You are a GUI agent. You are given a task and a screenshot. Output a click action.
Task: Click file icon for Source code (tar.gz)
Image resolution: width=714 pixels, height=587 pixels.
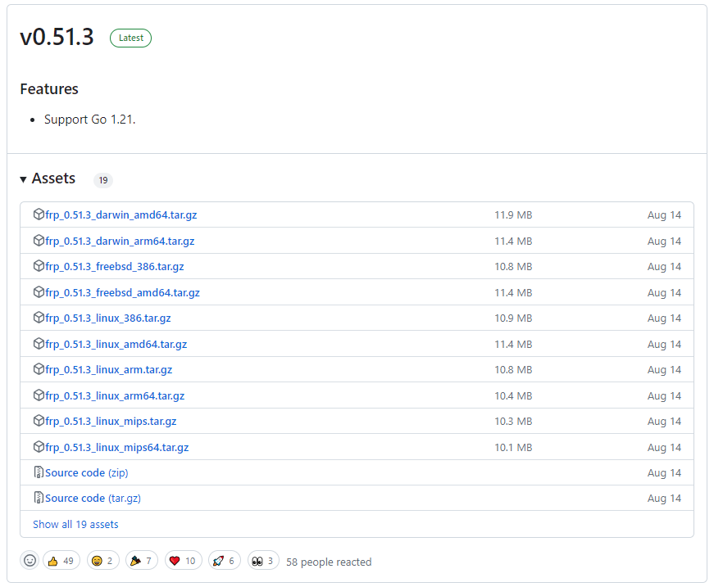(x=39, y=498)
